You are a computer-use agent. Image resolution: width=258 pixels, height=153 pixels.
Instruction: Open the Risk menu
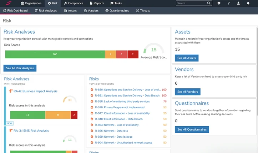(53, 3)
